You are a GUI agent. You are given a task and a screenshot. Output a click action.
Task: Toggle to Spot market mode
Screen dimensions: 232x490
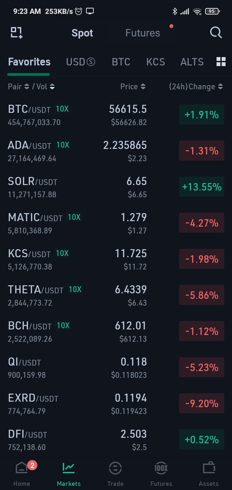tap(82, 33)
